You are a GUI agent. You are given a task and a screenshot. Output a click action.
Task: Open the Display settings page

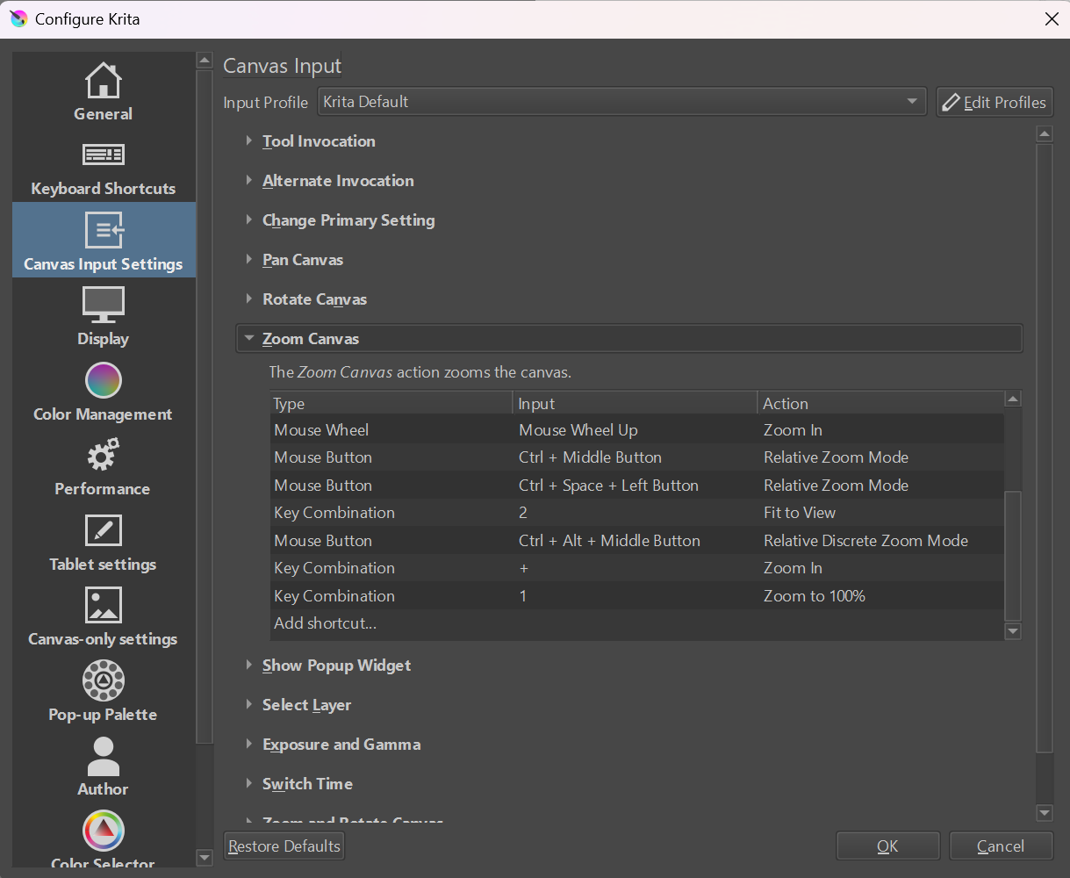click(x=104, y=316)
